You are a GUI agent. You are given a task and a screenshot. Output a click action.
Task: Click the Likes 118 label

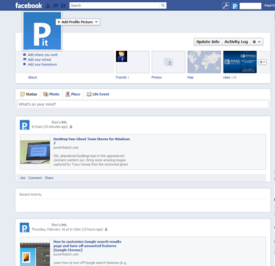point(230,78)
